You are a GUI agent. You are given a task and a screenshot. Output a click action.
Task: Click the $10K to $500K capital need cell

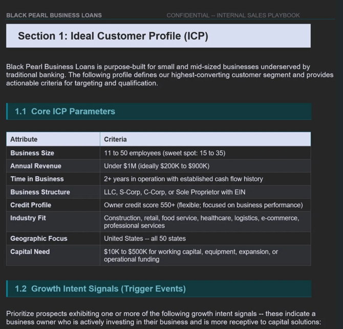pyautogui.click(x=205, y=255)
